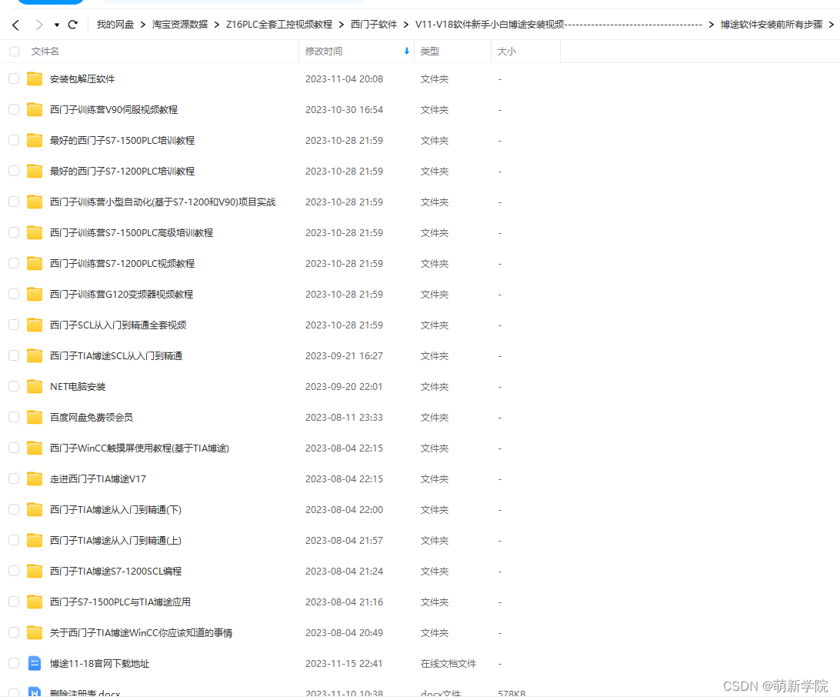Sort by 大小 column header

coord(507,52)
